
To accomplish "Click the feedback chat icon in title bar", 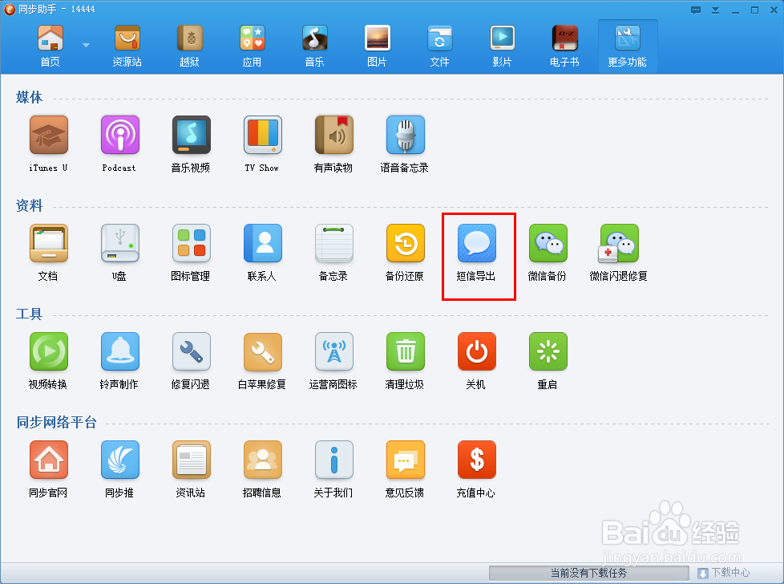I will (696, 10).
